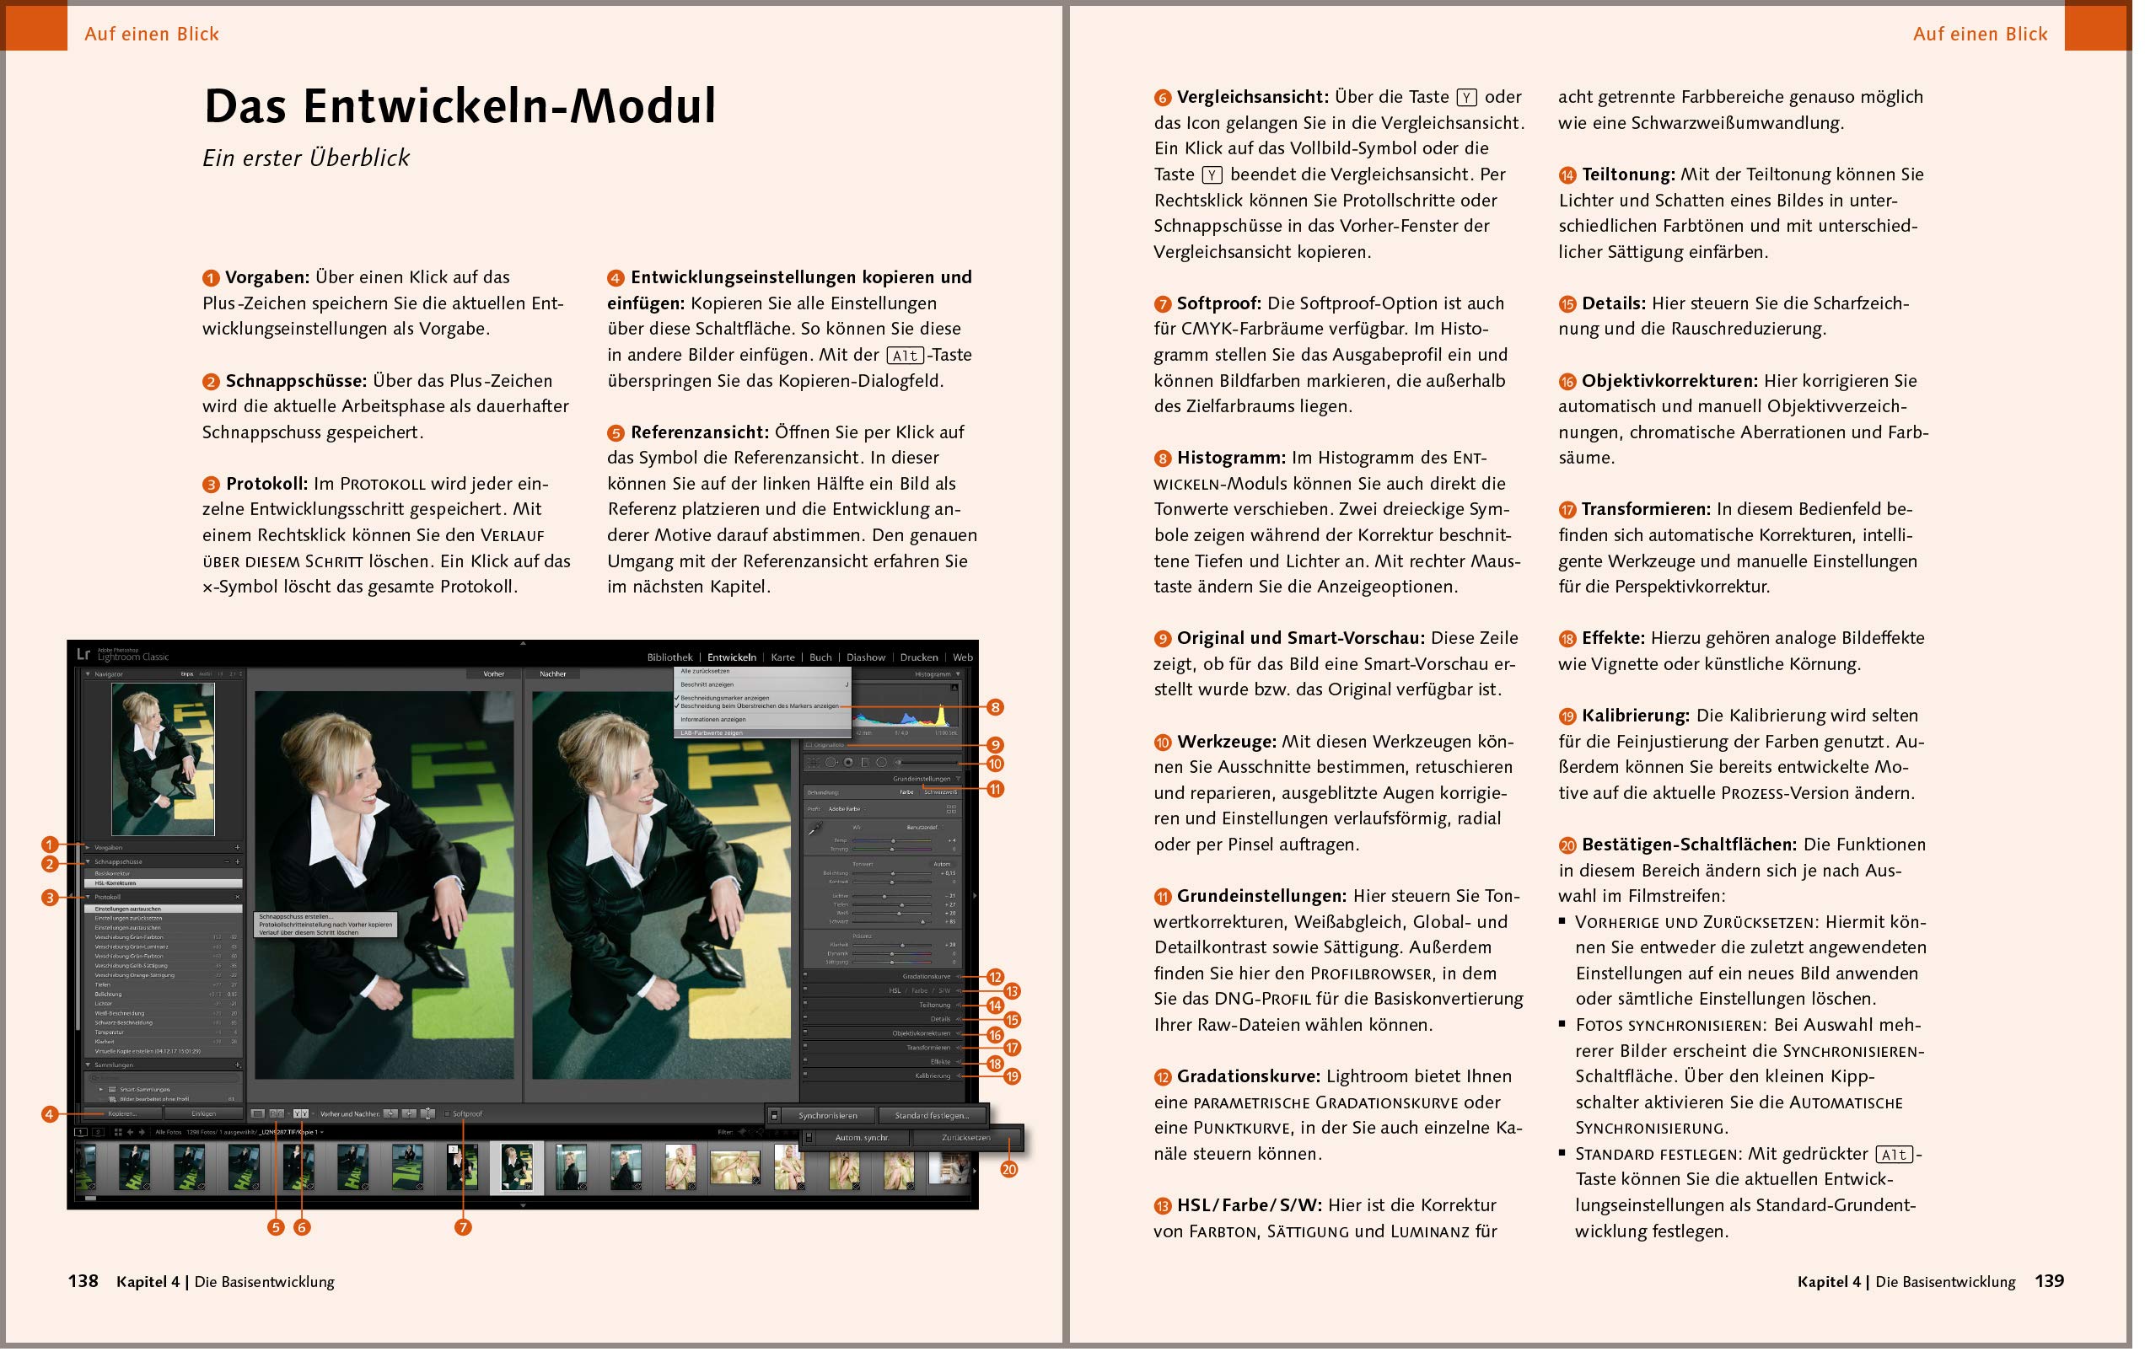Enable the Softproof checkbox

(448, 1114)
